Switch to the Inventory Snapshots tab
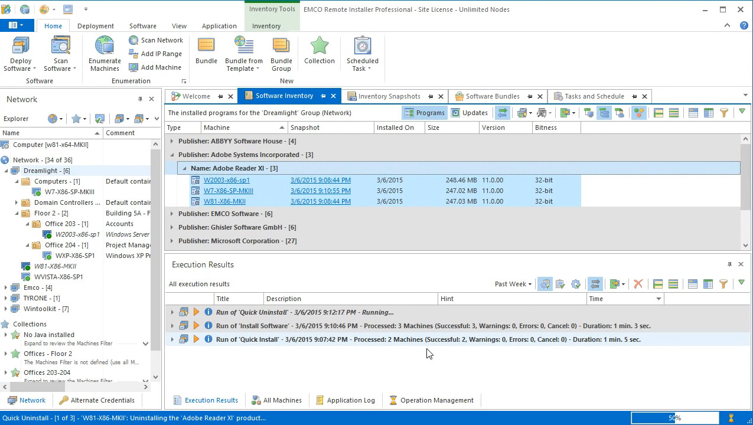Viewport: 753px width, 425px height. [389, 96]
